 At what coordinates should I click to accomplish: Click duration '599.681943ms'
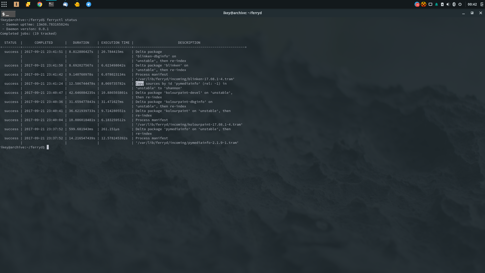tap(81, 129)
